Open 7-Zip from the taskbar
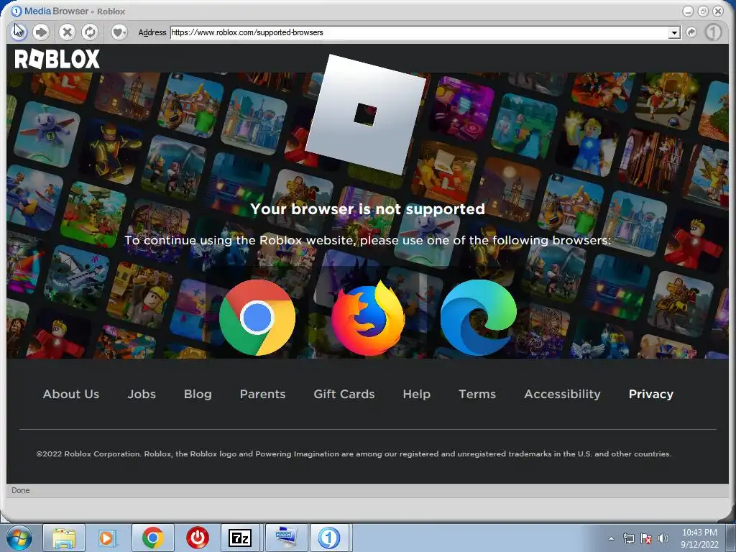 coord(240,538)
